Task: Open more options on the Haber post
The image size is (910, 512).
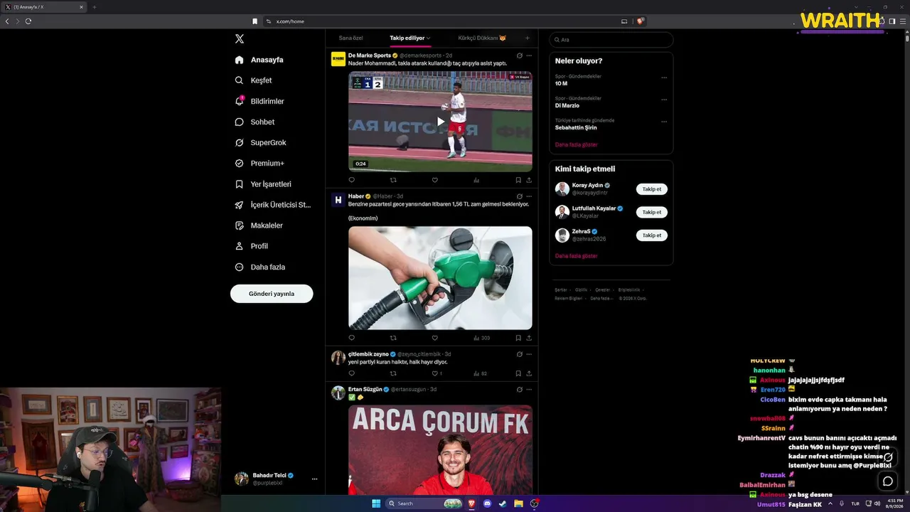Action: 529,196
